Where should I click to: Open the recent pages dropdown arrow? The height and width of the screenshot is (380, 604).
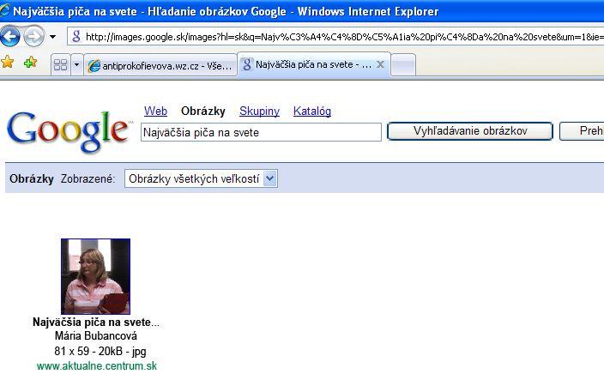click(52, 38)
